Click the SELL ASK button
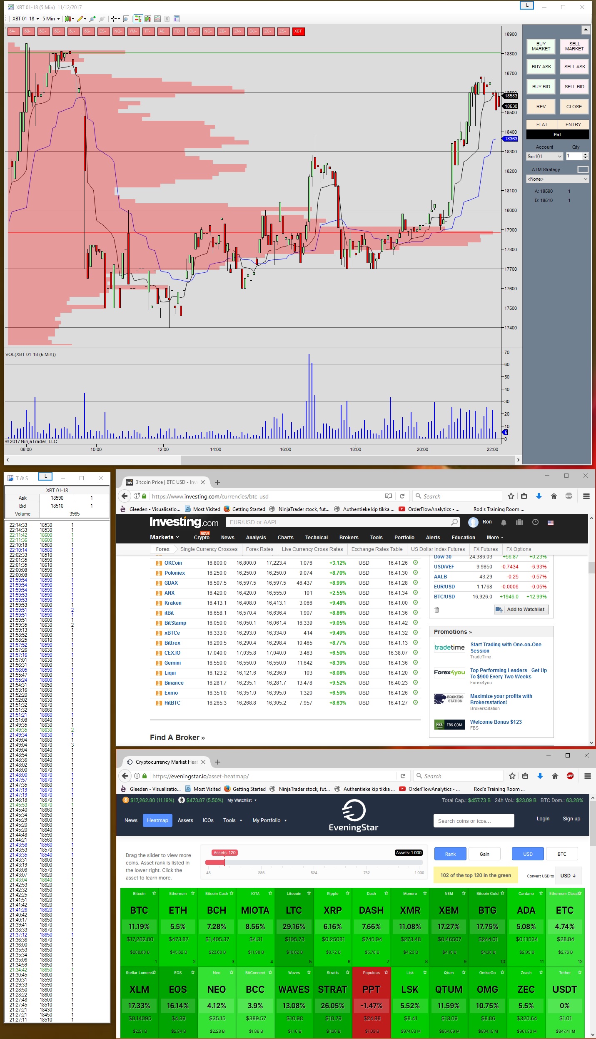 click(574, 67)
